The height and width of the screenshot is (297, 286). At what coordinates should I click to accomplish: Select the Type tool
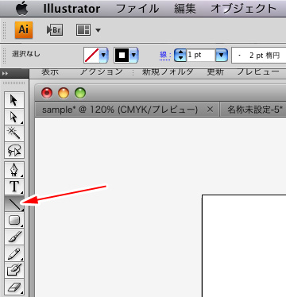pyautogui.click(x=14, y=187)
